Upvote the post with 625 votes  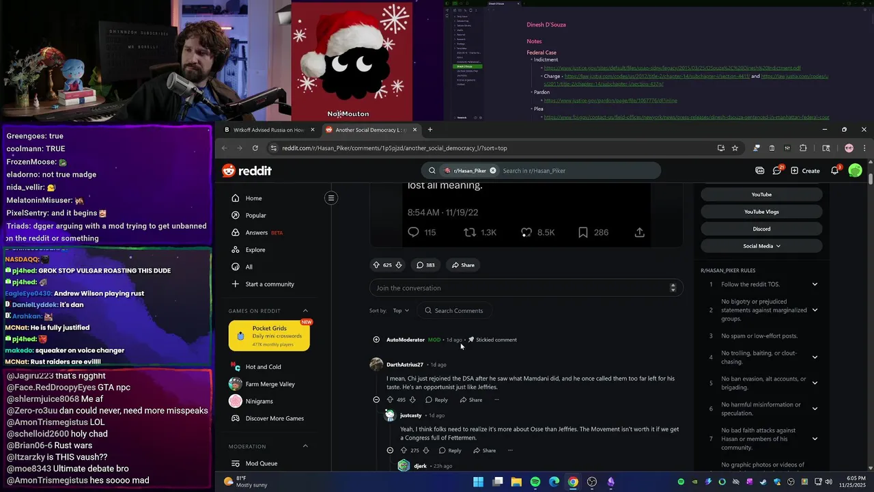coord(376,265)
